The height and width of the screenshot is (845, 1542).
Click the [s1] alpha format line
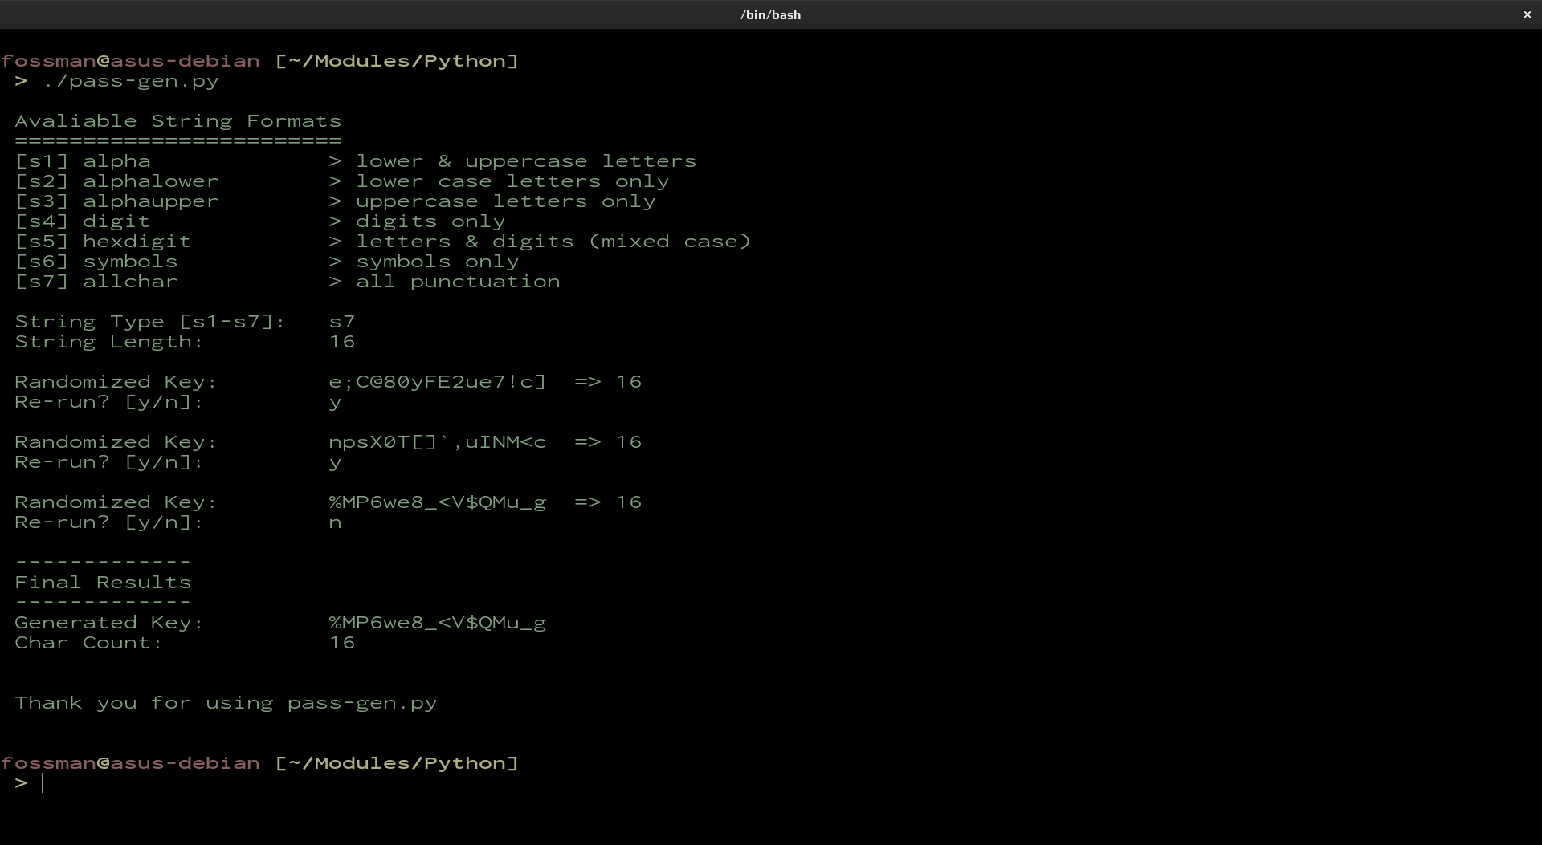(83, 161)
